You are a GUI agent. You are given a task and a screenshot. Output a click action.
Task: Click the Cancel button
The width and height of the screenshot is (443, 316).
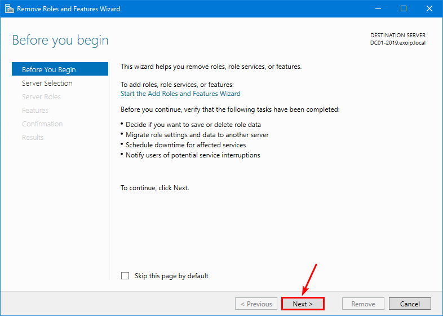pos(410,304)
